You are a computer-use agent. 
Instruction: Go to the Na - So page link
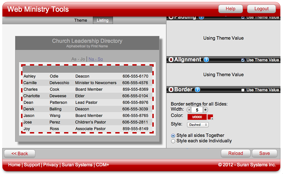[x=96, y=59]
